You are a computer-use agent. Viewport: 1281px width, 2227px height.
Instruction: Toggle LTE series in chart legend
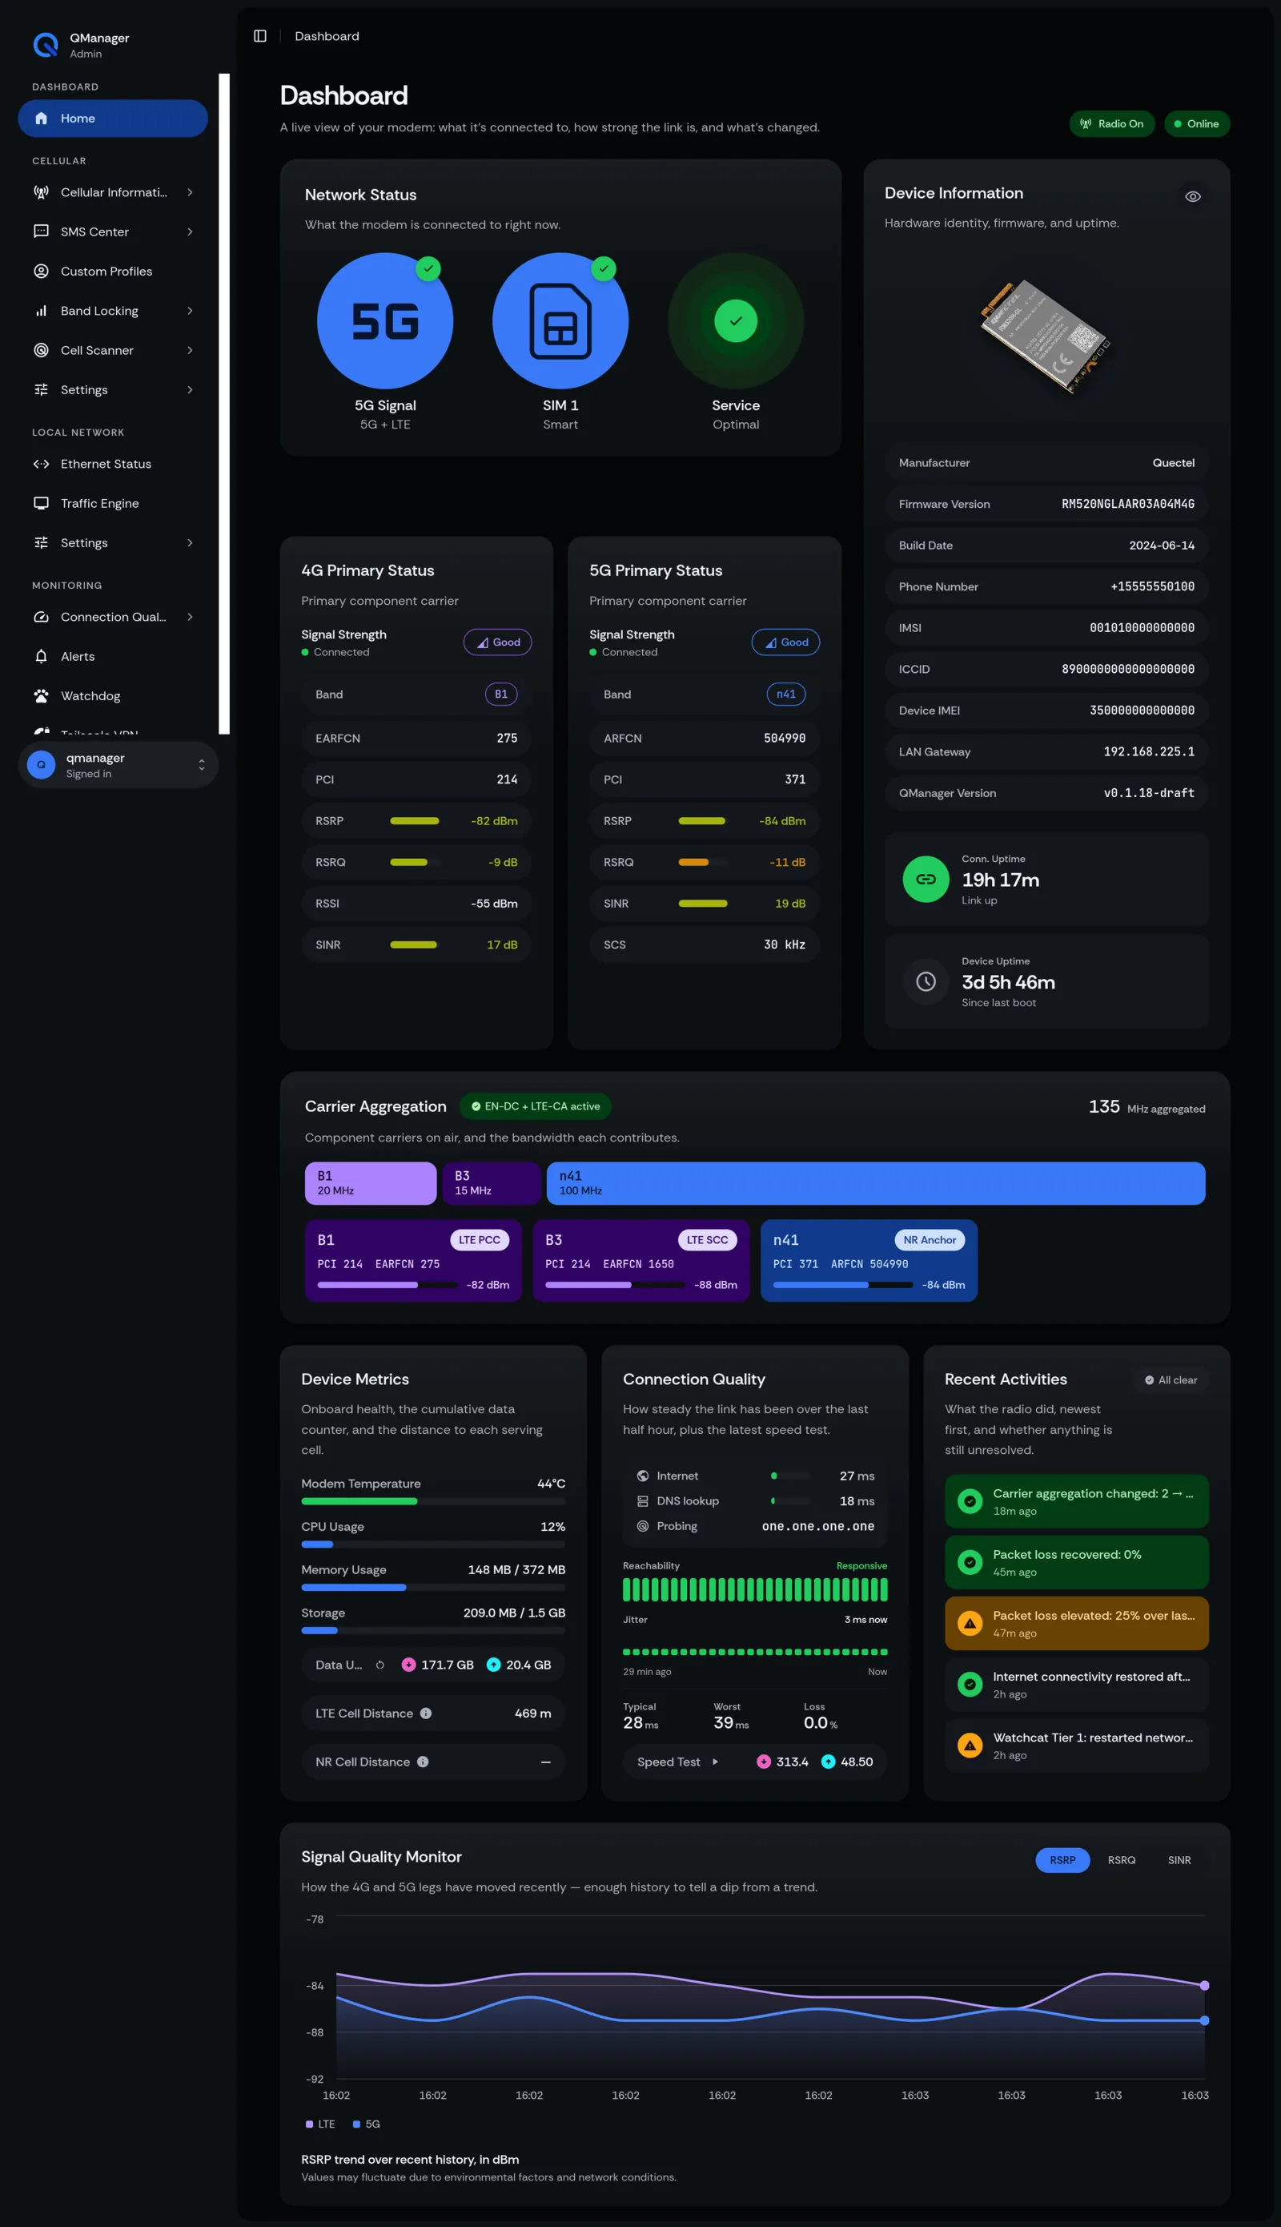(x=320, y=2124)
